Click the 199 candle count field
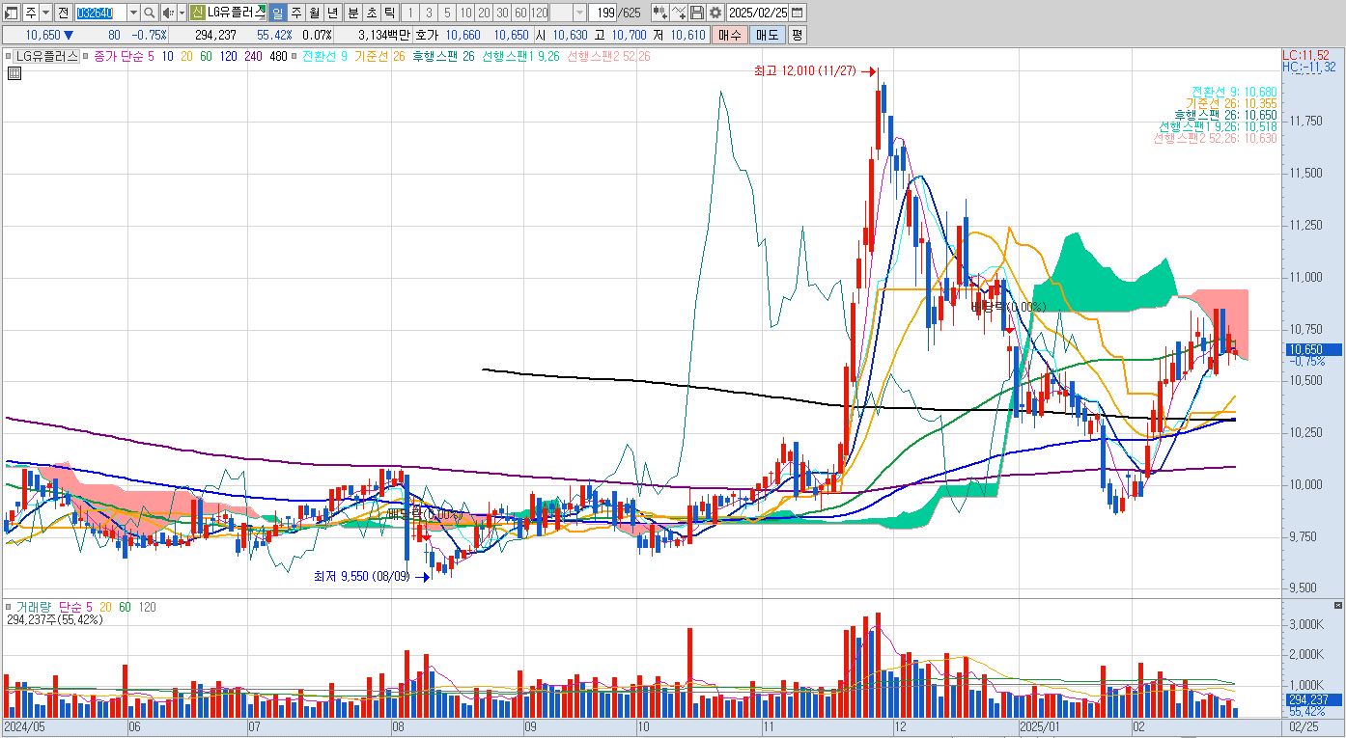 (x=603, y=13)
